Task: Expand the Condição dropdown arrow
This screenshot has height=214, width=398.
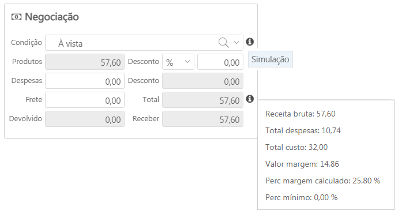Action: tap(236, 42)
